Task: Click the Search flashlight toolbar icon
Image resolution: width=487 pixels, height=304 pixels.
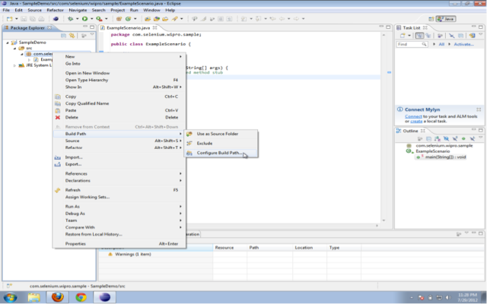Action: [175, 19]
